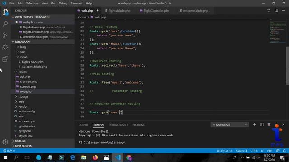This screenshot has height=162, width=289.
Task: Open Chrome from taskbar
Action: (129, 157)
